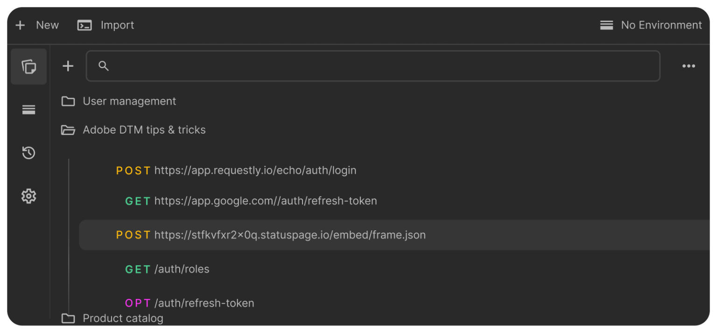717x333 pixels.
Task: Open the Collections panel icon
Action: (29, 66)
